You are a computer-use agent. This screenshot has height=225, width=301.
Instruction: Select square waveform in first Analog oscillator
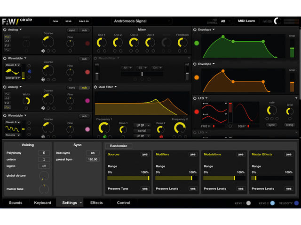[x=7, y=45]
